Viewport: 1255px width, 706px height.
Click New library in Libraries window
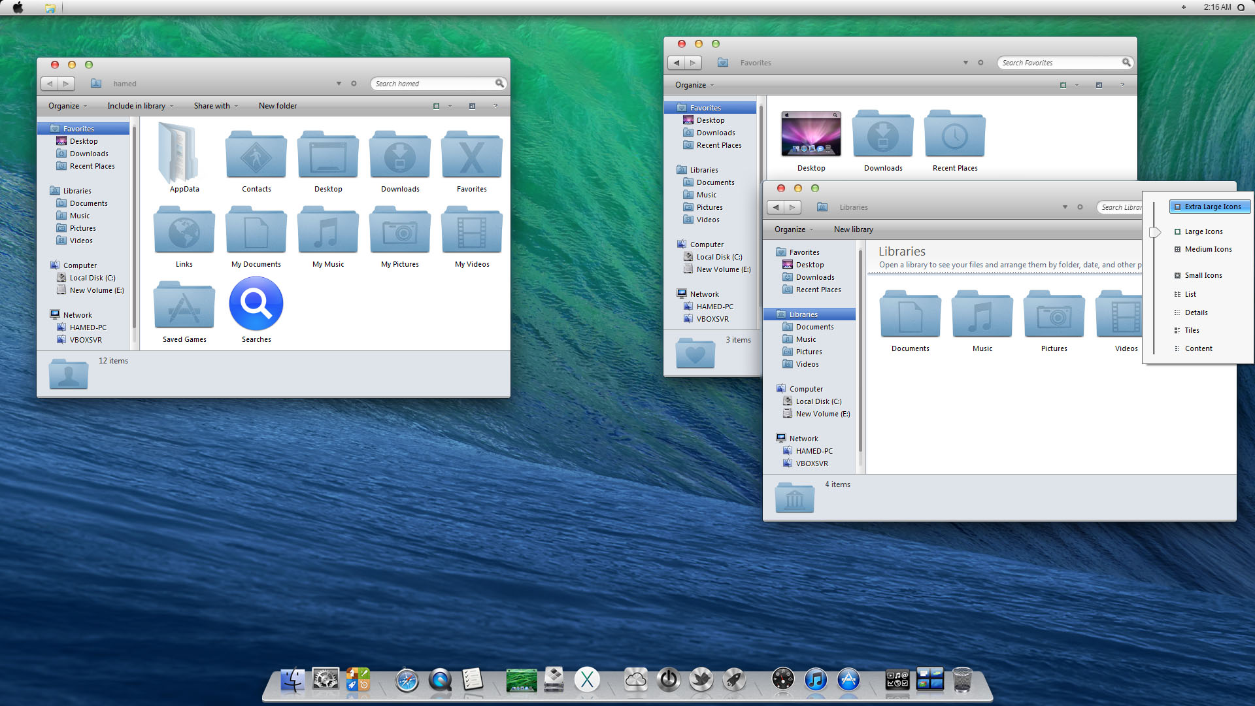tap(853, 229)
